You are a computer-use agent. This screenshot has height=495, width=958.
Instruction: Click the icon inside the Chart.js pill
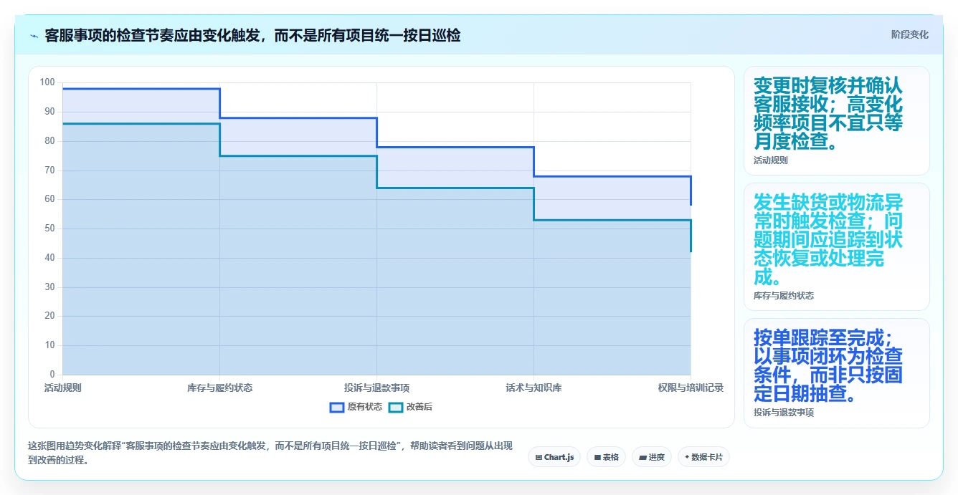coord(539,457)
